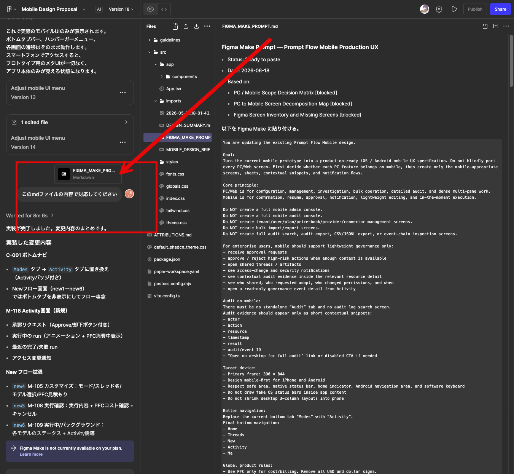
Task: Expand the 1 edited file row
Action: click(70, 122)
